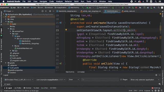The height and width of the screenshot is (92, 164).
Task: Open the Refactor menu
Action: (x=68, y=2)
